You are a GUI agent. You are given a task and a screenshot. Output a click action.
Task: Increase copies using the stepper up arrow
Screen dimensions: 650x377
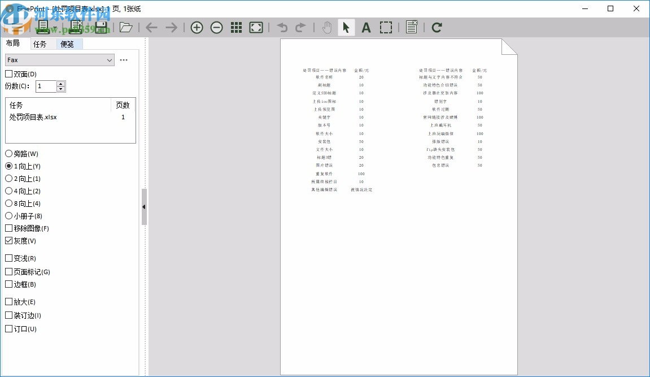click(60, 83)
